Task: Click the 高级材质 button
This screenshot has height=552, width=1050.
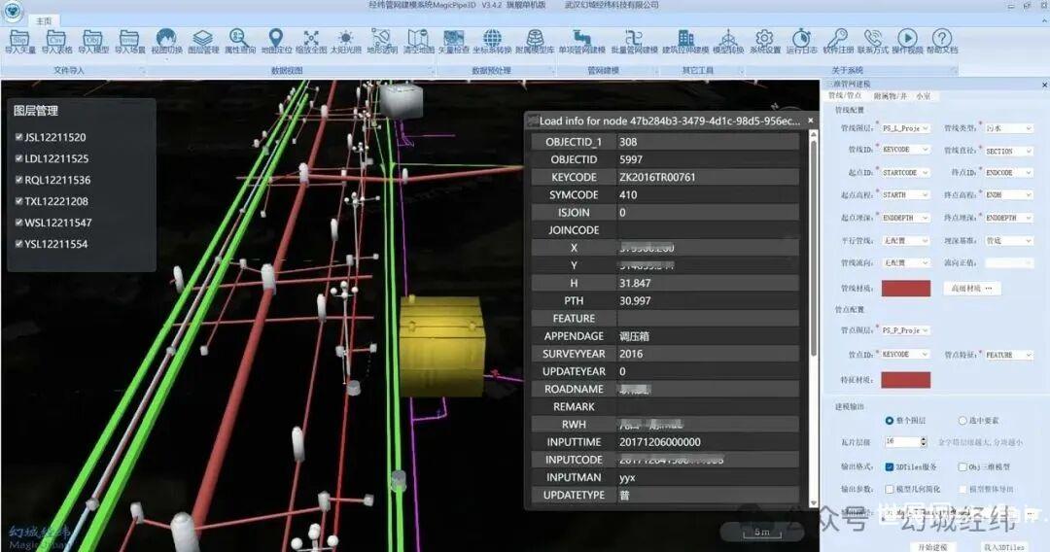Action: click(972, 289)
